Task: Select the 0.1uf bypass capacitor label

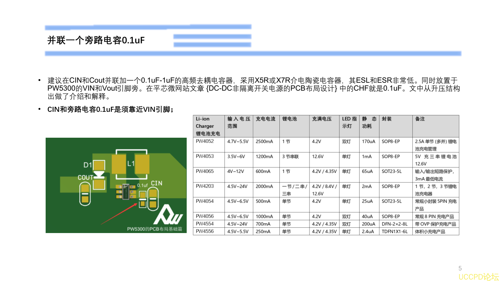Action: click(142, 185)
